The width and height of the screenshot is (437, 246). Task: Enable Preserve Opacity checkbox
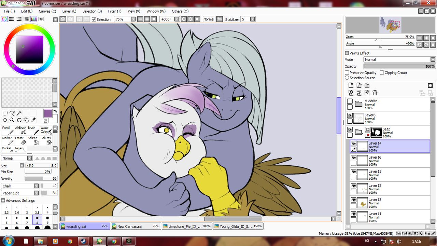pos(347,73)
